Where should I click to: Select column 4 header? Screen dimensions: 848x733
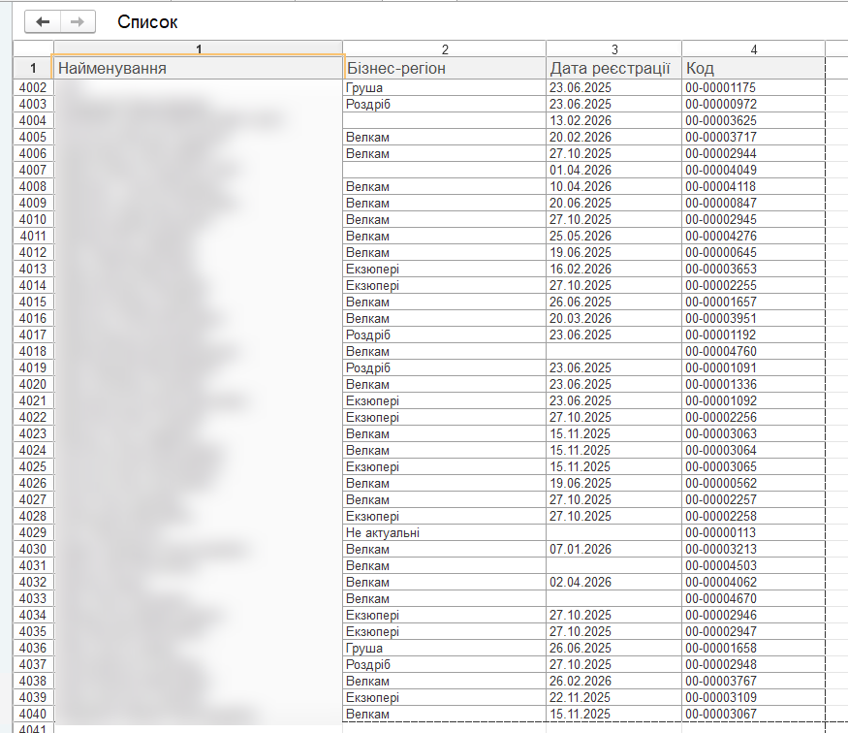click(x=753, y=48)
